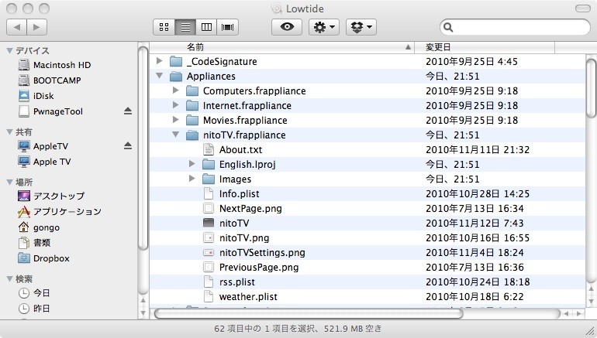Viewport: 597px width, 338px height.
Task: Select nitoTVSettings.png file
Action: click(x=262, y=253)
